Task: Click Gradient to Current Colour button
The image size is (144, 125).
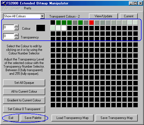Action: 24,100
